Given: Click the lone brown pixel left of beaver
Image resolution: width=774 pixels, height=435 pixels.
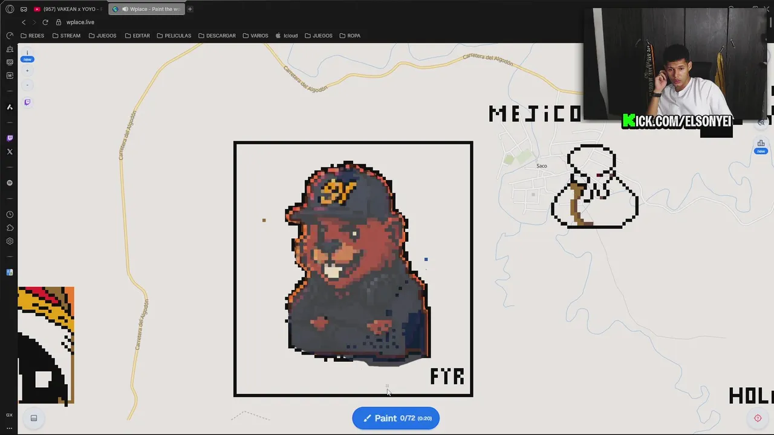Looking at the screenshot, I should [264, 220].
